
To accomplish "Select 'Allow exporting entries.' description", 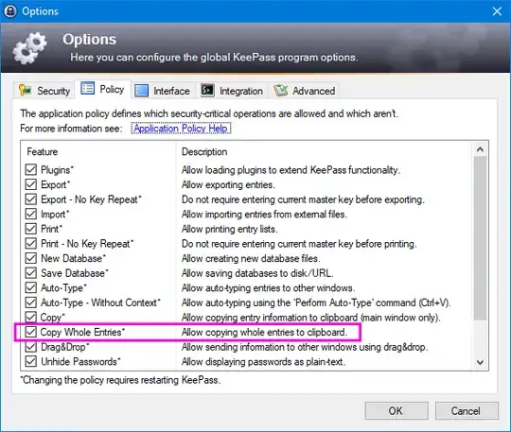I will pos(228,185).
